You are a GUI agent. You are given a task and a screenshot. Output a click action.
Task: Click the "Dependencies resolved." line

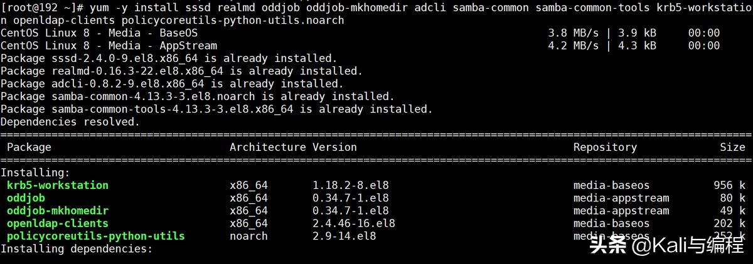click(70, 122)
